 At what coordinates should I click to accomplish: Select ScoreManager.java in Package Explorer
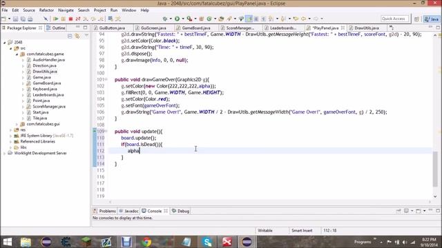pos(49,107)
